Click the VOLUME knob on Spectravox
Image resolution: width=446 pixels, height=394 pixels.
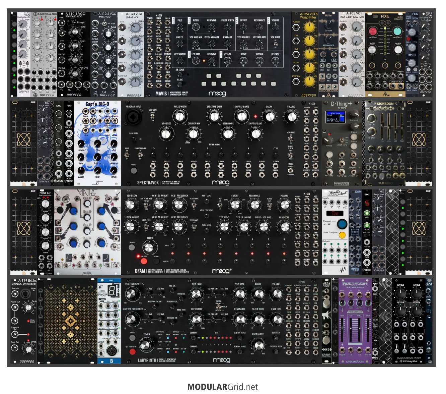(291, 116)
